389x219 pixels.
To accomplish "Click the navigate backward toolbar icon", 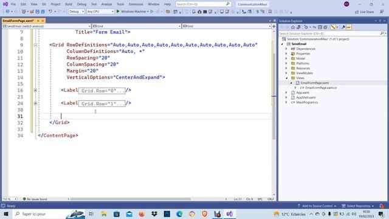I will coord(7,12).
